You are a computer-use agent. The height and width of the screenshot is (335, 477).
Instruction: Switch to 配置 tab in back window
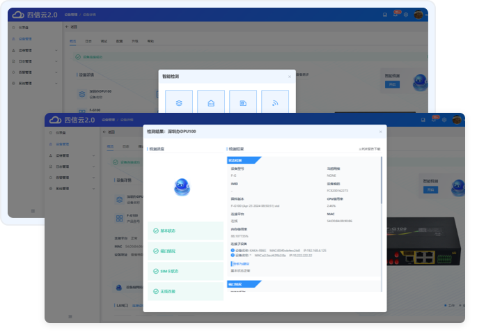point(119,41)
